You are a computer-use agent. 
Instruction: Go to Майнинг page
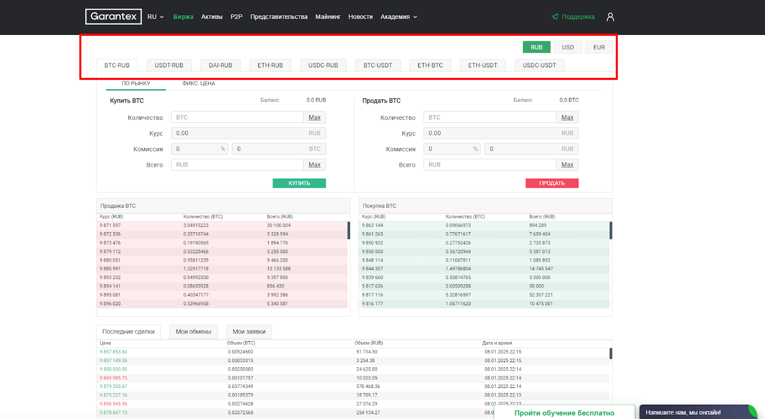coord(328,17)
